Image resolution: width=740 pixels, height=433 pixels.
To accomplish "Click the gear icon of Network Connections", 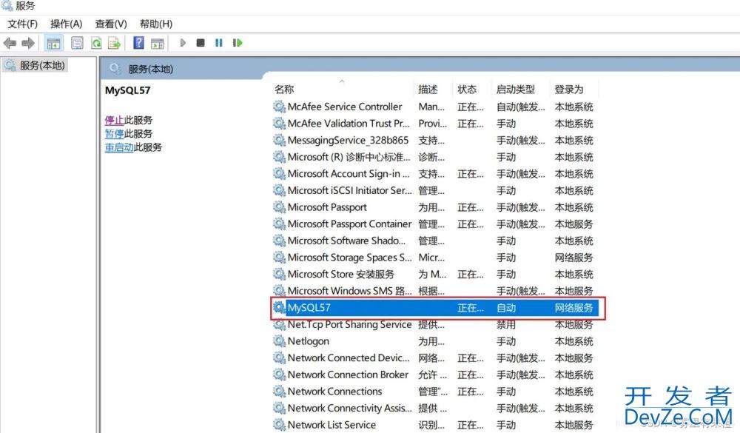I will (x=279, y=391).
